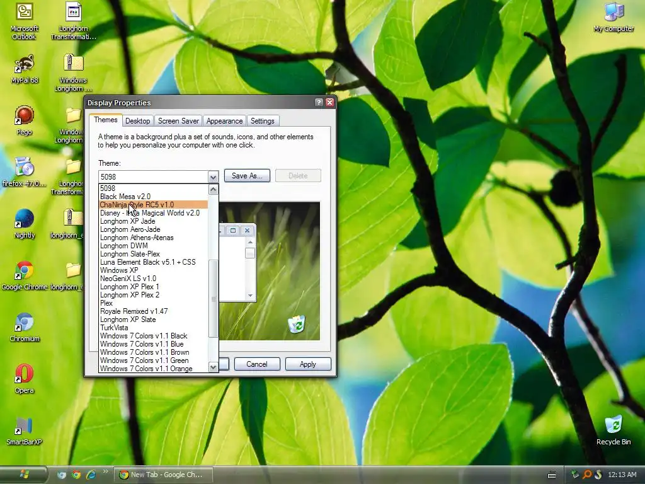645x484 pixels.
Task: Click the down arrow of the theme list scrollbar
Action: (x=213, y=367)
